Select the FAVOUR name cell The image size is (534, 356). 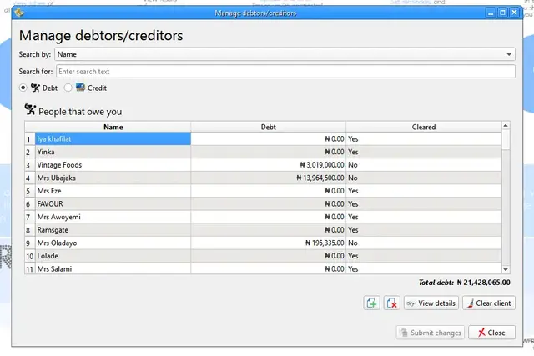tap(113, 204)
